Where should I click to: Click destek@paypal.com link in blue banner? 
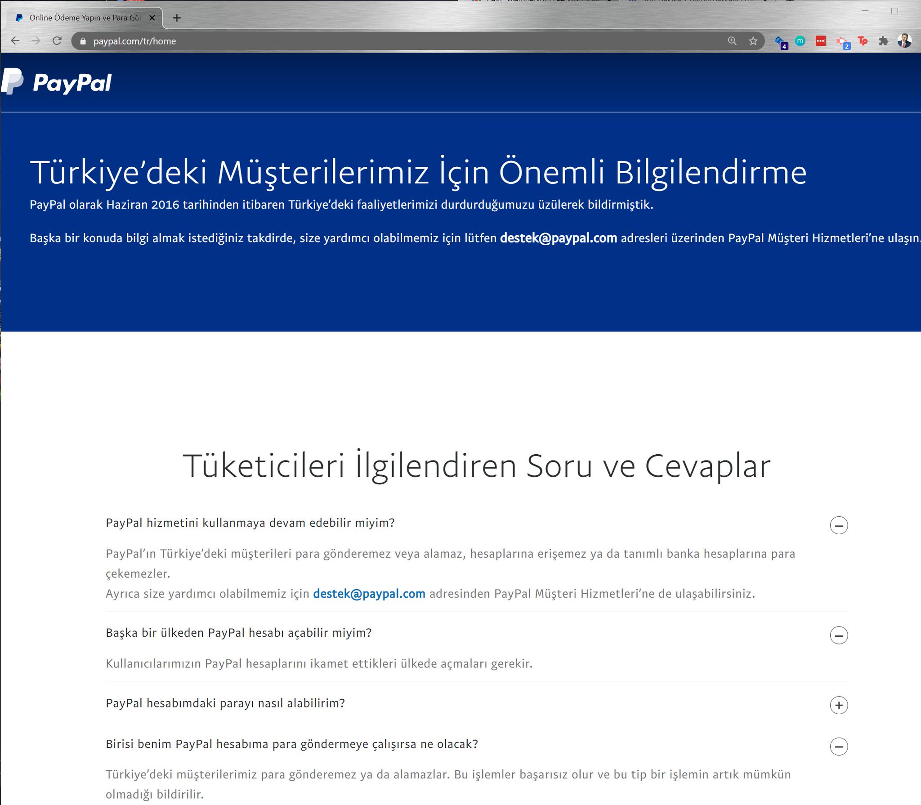(x=558, y=238)
